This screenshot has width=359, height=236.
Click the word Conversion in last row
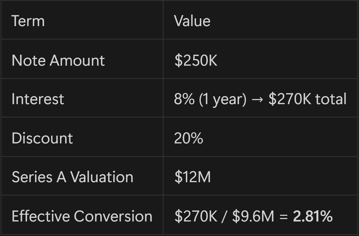click(113, 216)
